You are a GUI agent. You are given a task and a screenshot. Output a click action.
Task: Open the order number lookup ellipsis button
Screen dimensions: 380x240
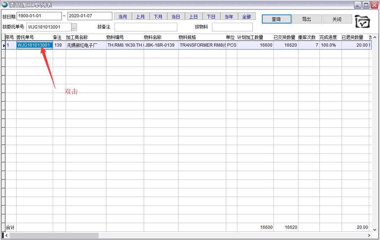74,27
